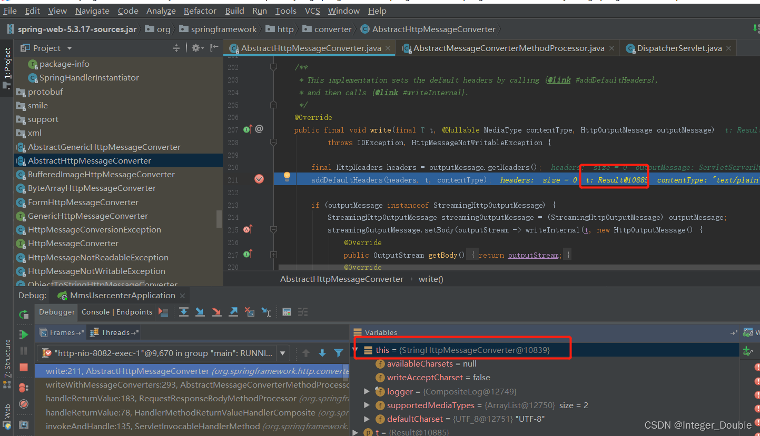
Task: Expand the supportedMediaTypes variable node
Action: (367, 405)
